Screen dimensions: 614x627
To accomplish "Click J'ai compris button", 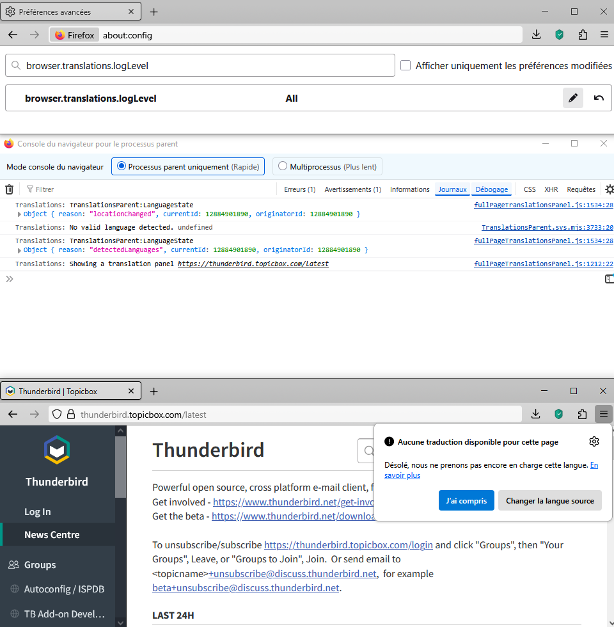I will pyautogui.click(x=466, y=500).
